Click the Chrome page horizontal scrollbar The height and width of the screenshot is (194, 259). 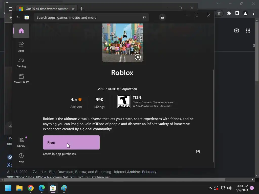point(115,180)
